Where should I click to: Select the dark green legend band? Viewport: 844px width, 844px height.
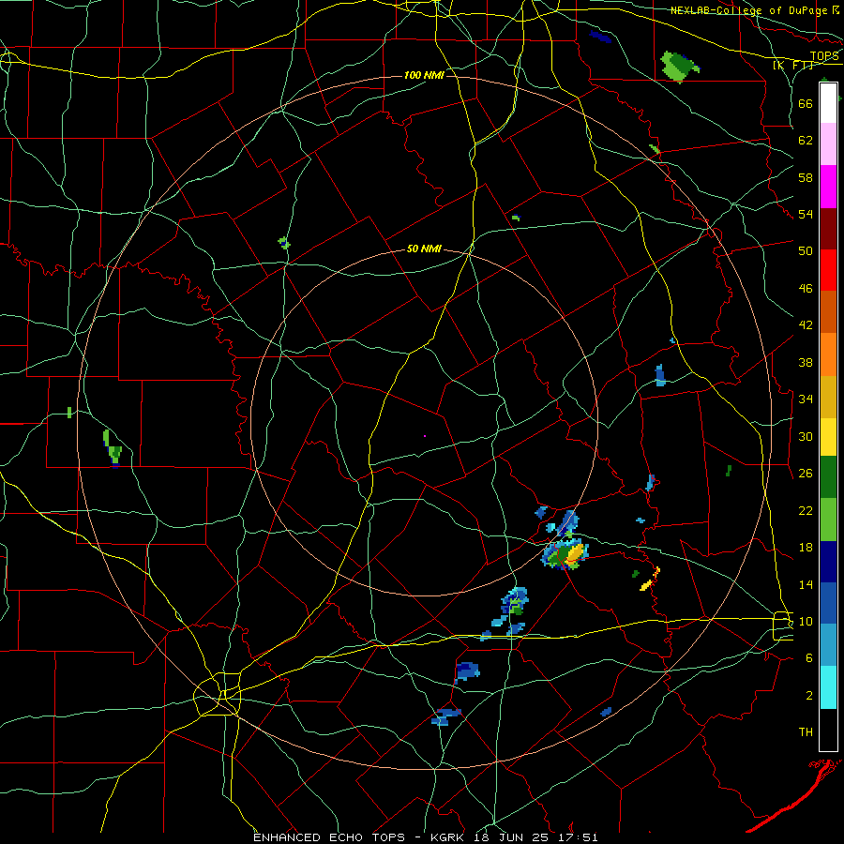pyautogui.click(x=828, y=477)
